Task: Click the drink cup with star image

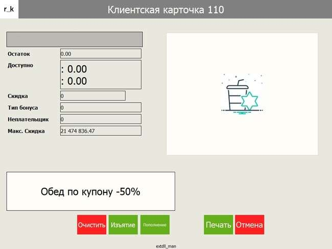Action: [x=242, y=94]
